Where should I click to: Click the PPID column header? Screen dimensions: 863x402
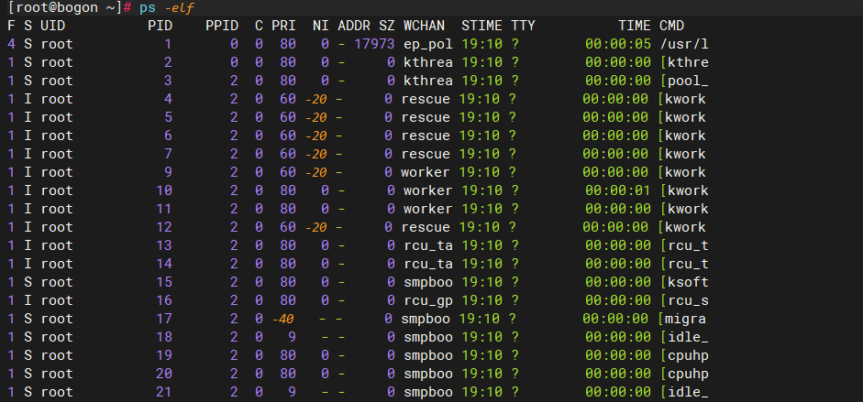point(222,26)
